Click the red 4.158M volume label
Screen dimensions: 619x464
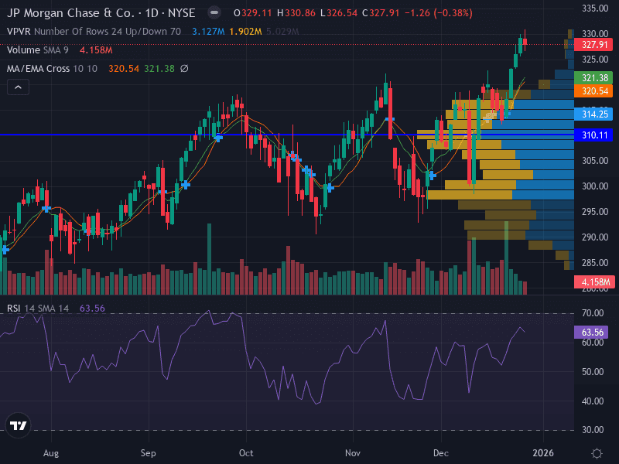pos(594,282)
